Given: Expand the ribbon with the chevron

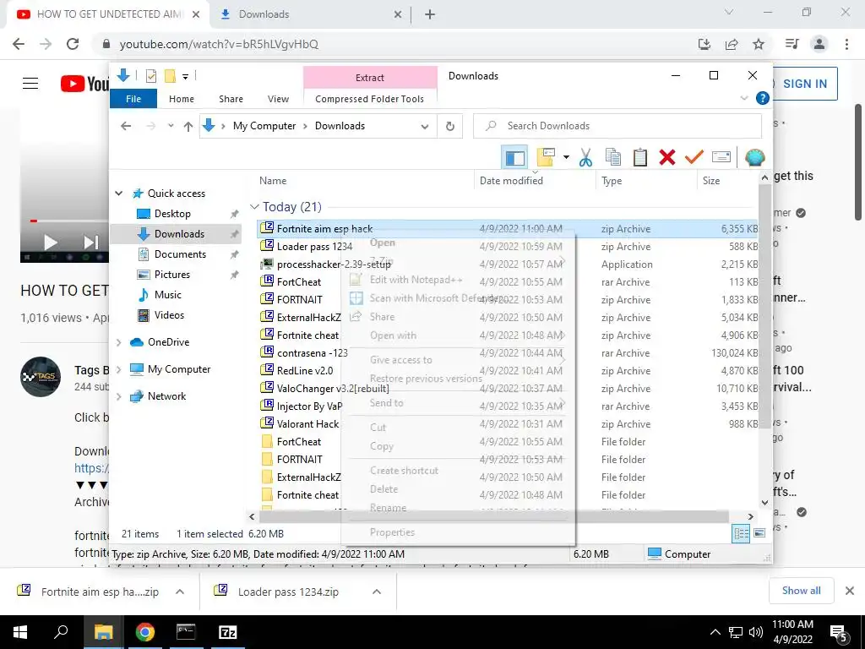Looking at the screenshot, I should (x=743, y=98).
